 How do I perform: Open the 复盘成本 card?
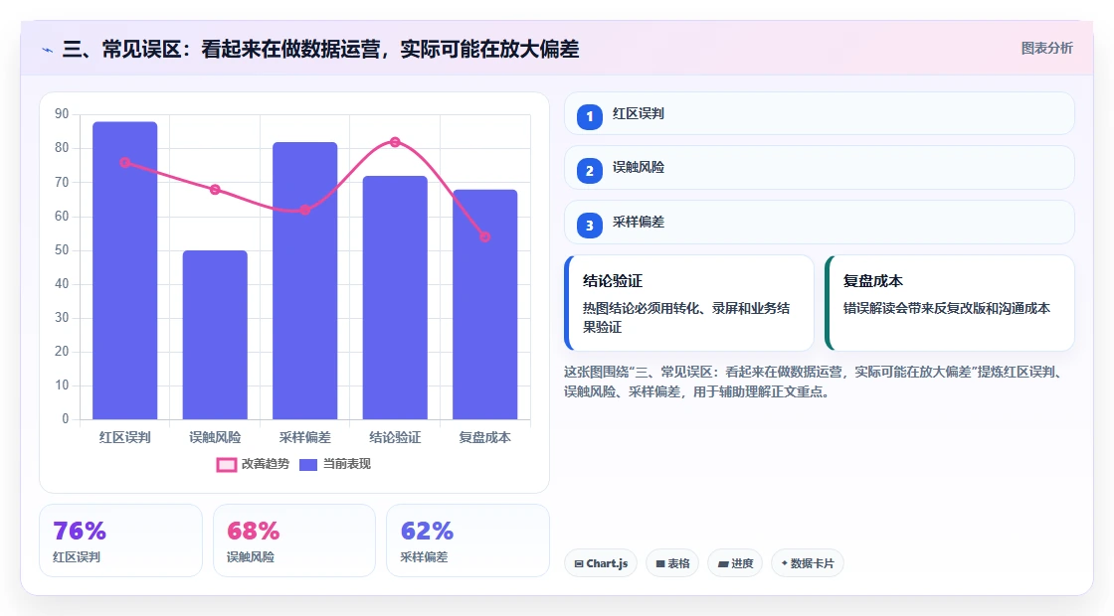tap(949, 303)
